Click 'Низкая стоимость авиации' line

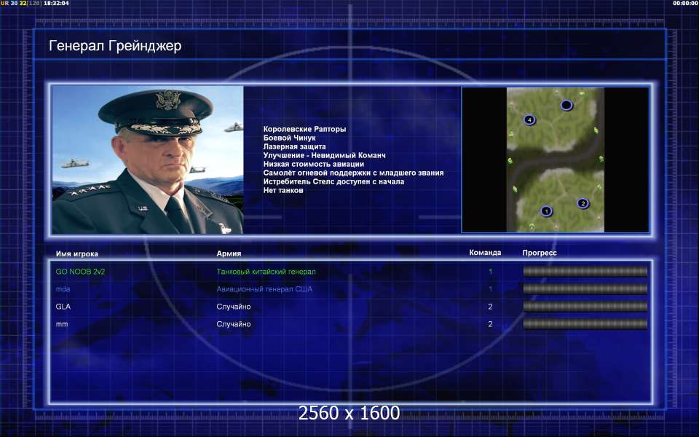coord(313,164)
